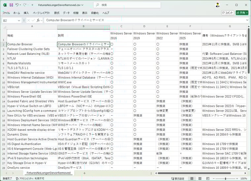Open the 共有 (Share) dropdown button
Viewport: 251px width, 181px height.
tap(242, 13)
